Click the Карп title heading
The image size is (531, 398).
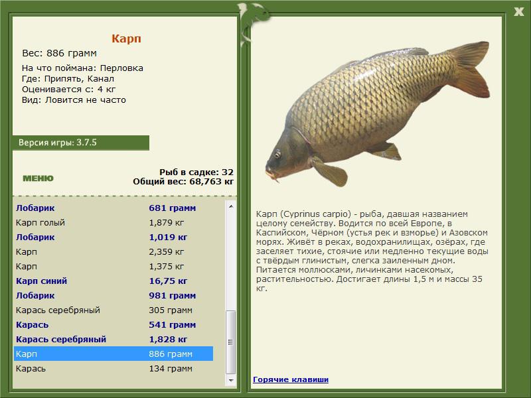(126, 38)
